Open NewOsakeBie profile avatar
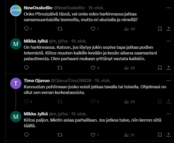Image resolution: width=174 pixels, height=143 pixels. pos(16,11)
